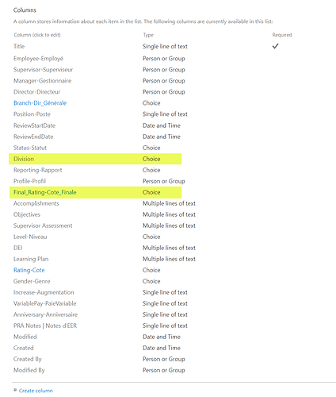Screen dimensions: 336x397
Task: Open the ReviewStartDate column
Action: click(35, 125)
